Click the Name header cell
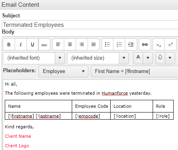Image resolution: width=178 pixels, height=150 pixels. 38,106
